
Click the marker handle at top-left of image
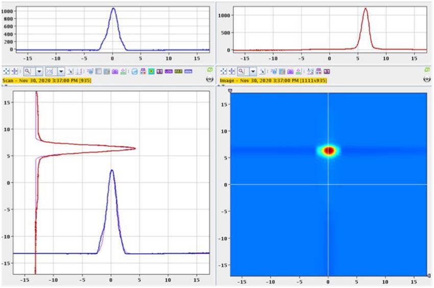pos(230,91)
